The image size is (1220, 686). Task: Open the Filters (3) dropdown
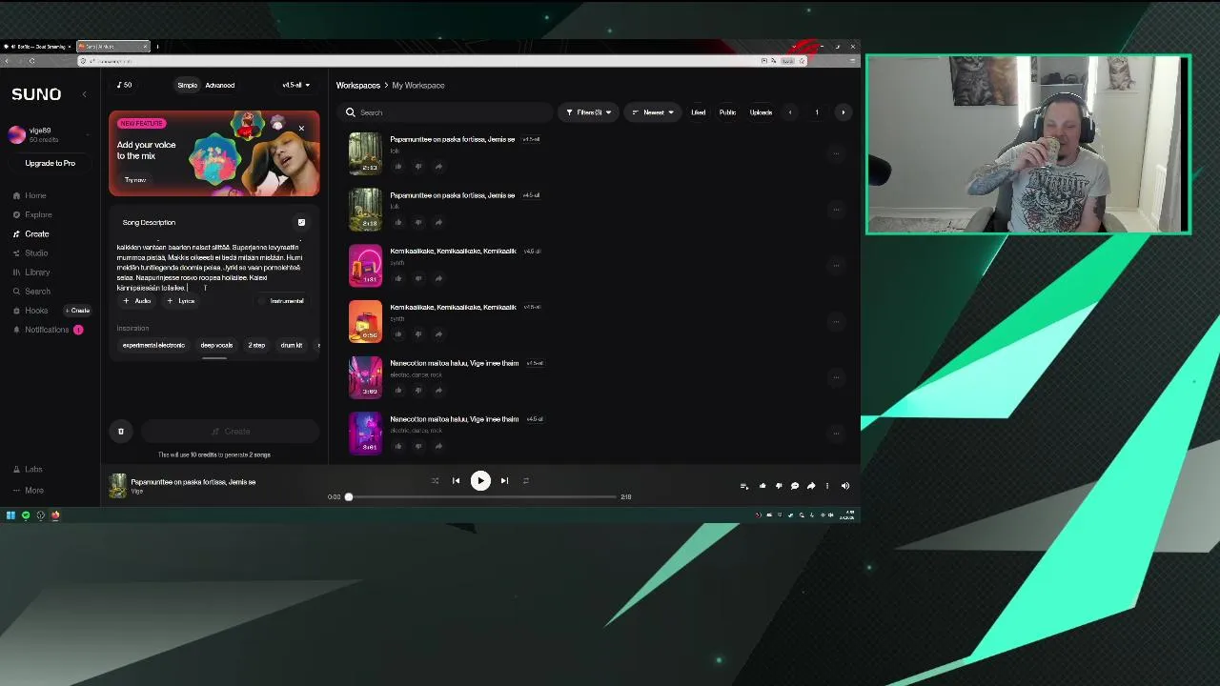(x=588, y=112)
